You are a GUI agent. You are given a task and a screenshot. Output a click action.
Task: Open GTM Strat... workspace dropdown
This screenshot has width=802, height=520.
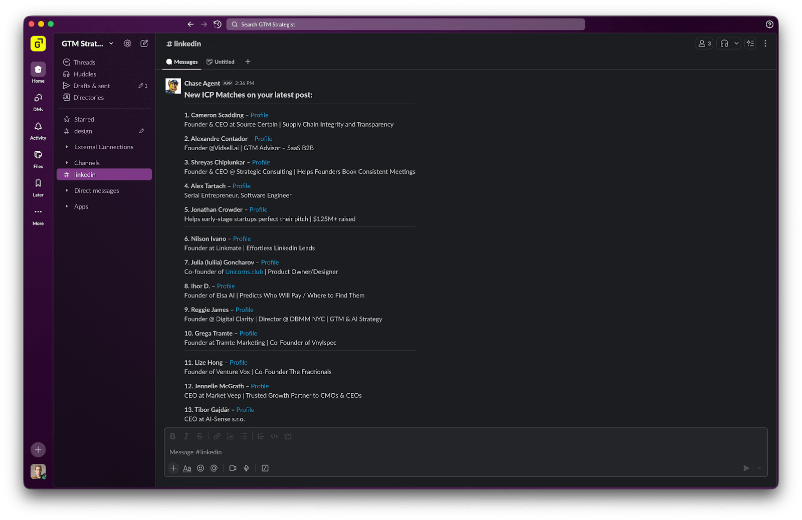click(x=87, y=44)
